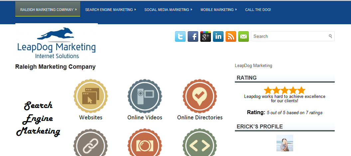The height and width of the screenshot is (156, 351).
Task: Click the Raleigh Marketing Company heading
Action: tap(55, 66)
